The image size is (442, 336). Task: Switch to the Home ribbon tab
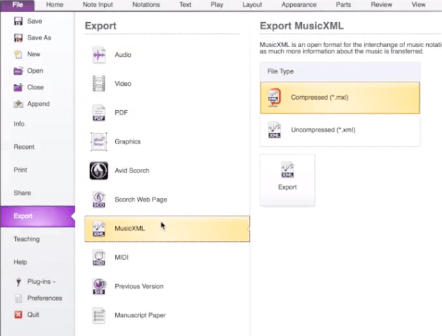(55, 5)
